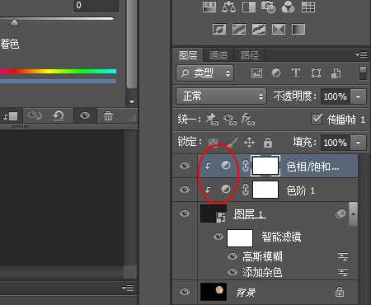Click the unify layer visibility icon
The image size is (371, 305).
point(230,119)
